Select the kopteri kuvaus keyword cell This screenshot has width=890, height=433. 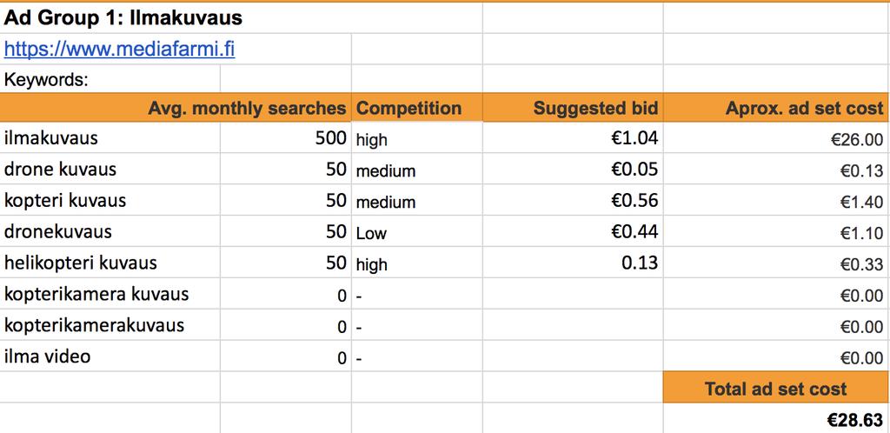[x=110, y=200]
